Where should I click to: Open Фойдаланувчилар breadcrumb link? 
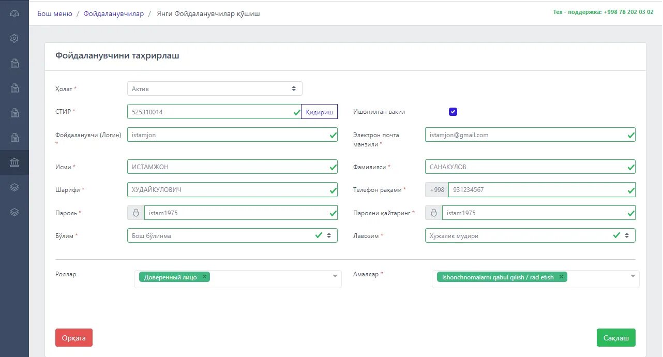pyautogui.click(x=113, y=14)
